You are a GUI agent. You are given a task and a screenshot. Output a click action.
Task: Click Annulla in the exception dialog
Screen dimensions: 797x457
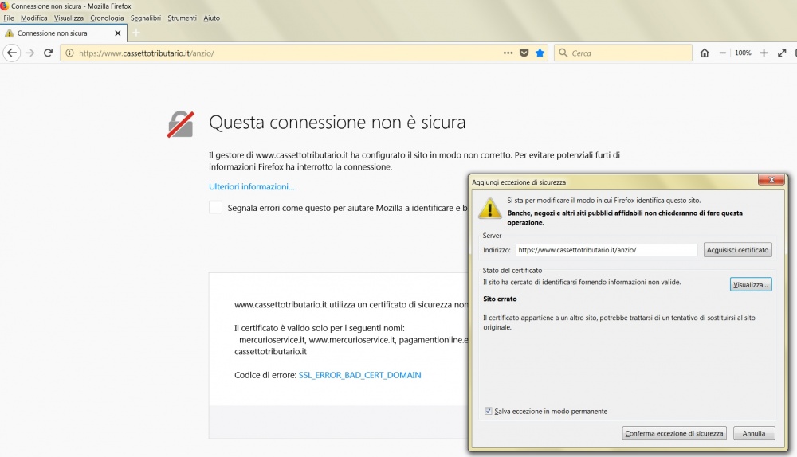754,433
